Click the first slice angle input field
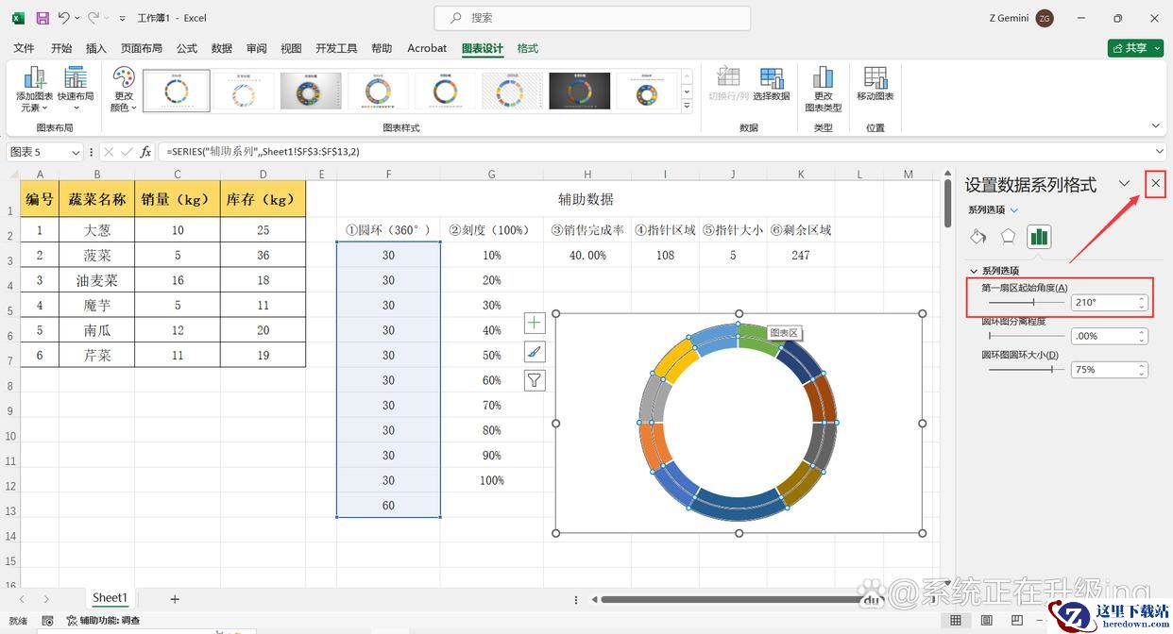Viewport: 1173px width, 634px height. pos(1102,303)
